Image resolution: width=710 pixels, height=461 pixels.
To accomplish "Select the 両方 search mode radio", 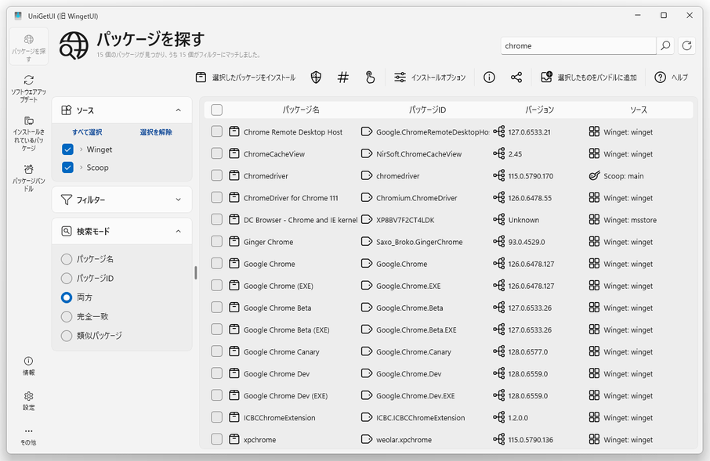I will tap(67, 297).
